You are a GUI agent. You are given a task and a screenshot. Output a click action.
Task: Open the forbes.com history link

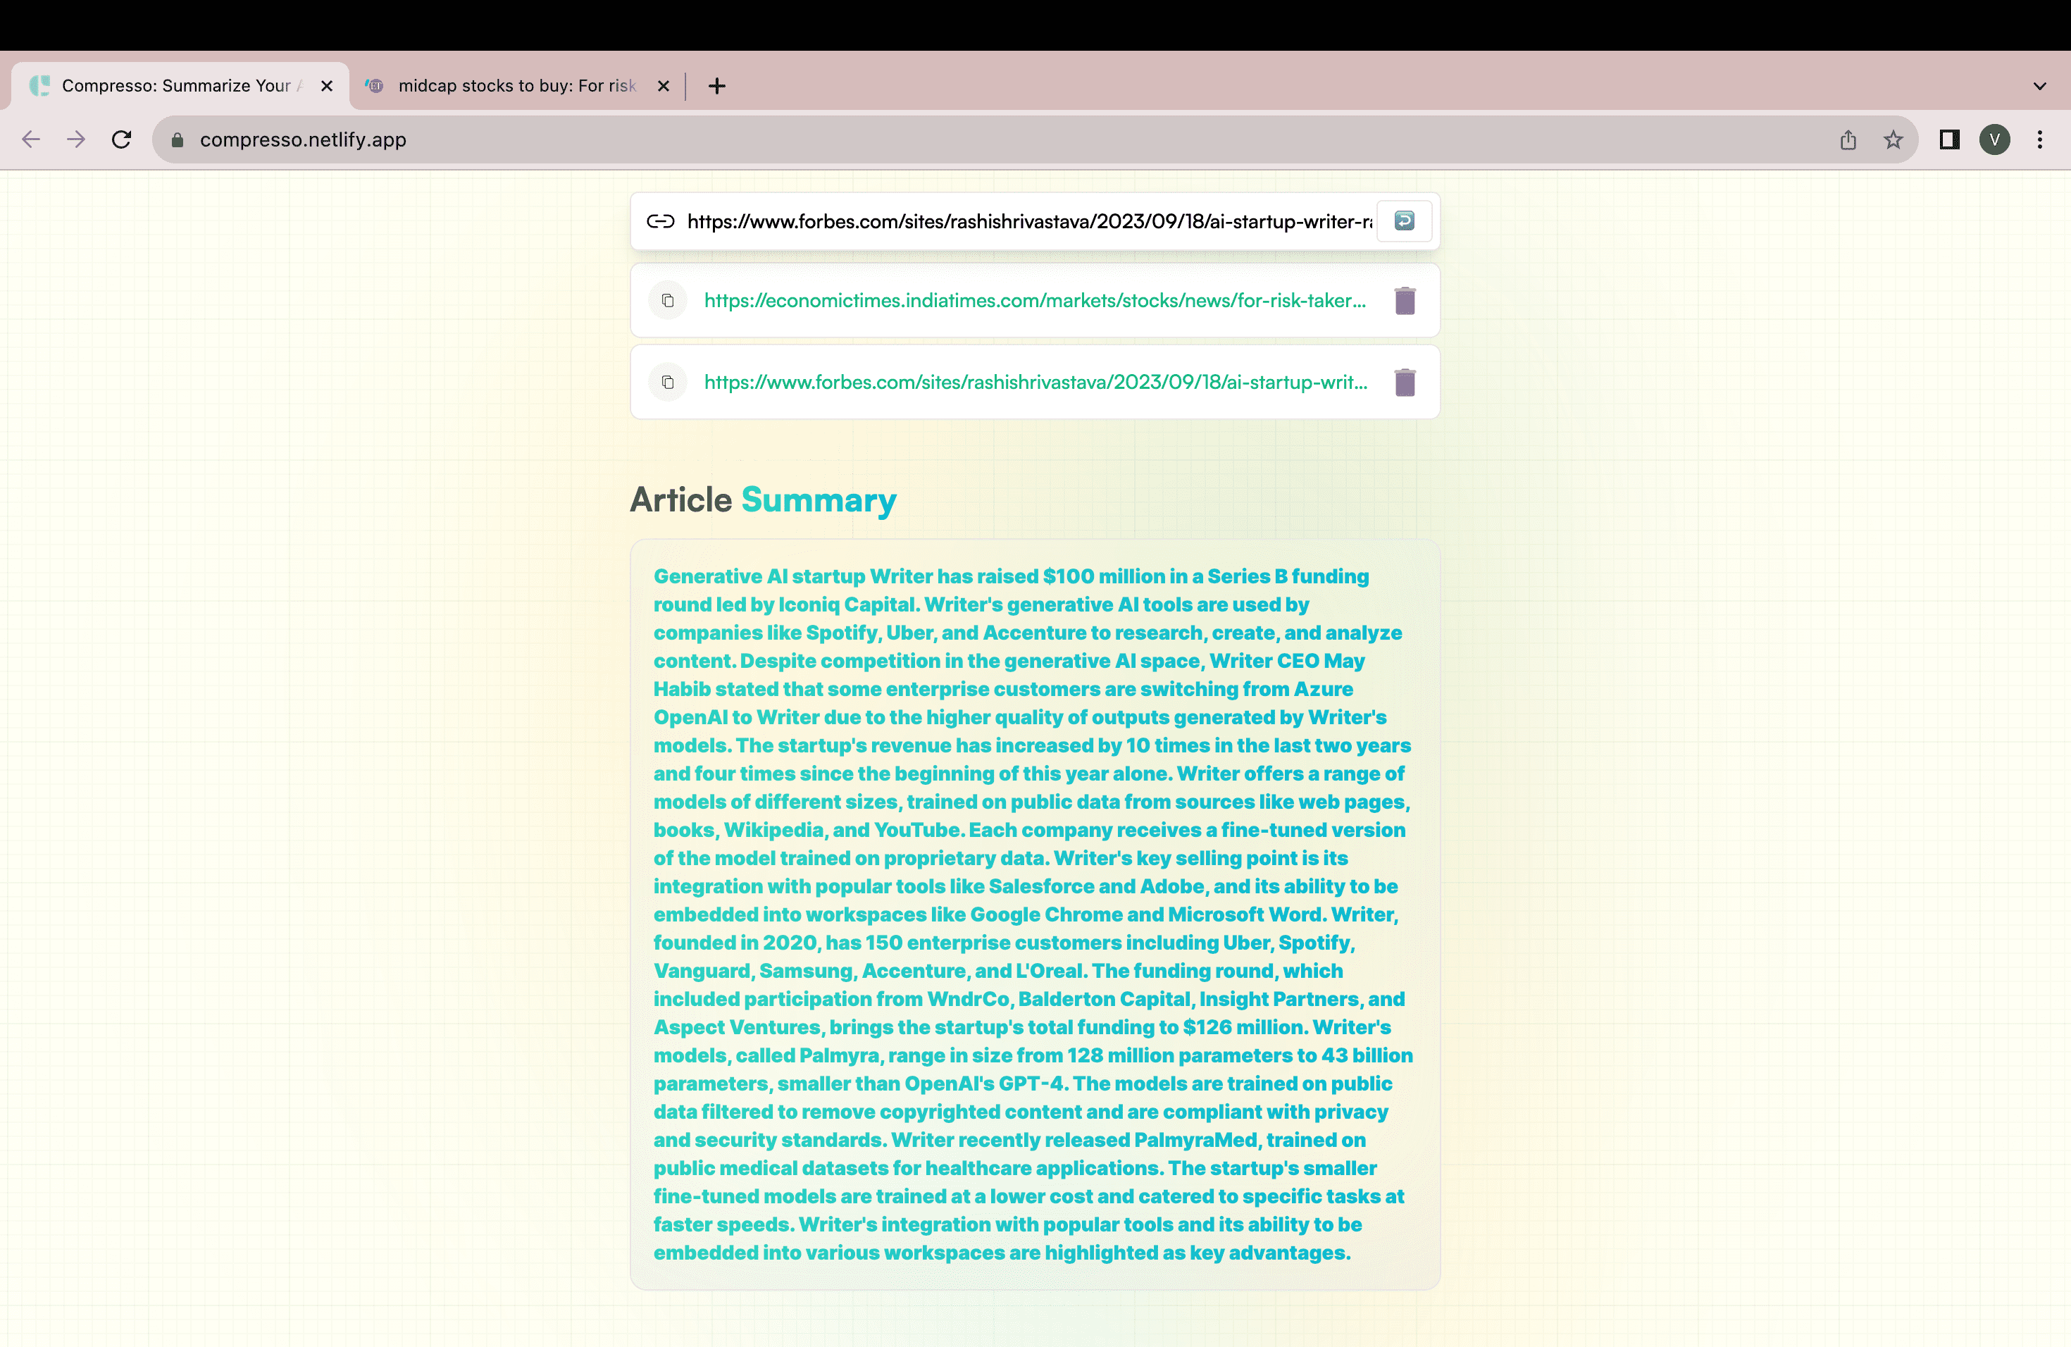pyautogui.click(x=1035, y=382)
